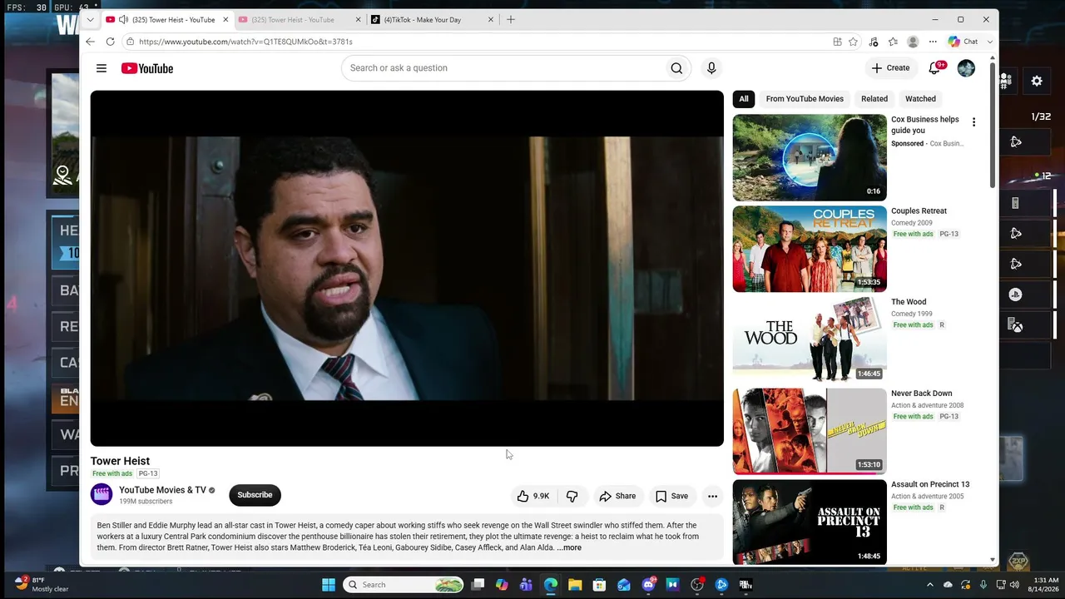Share the Tower Heist video

617,496
